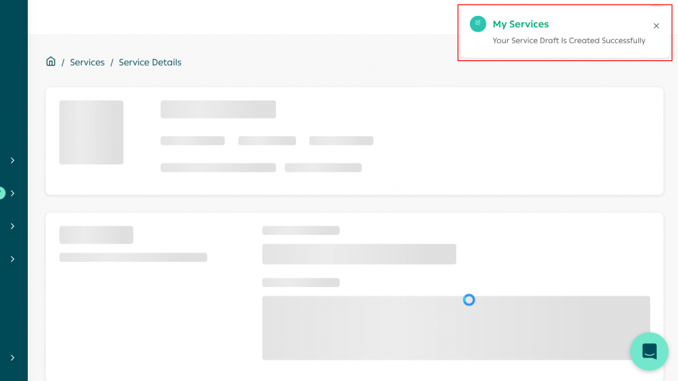Expand the third sidebar chevron from the top
The image size is (678, 381).
pyautogui.click(x=13, y=226)
